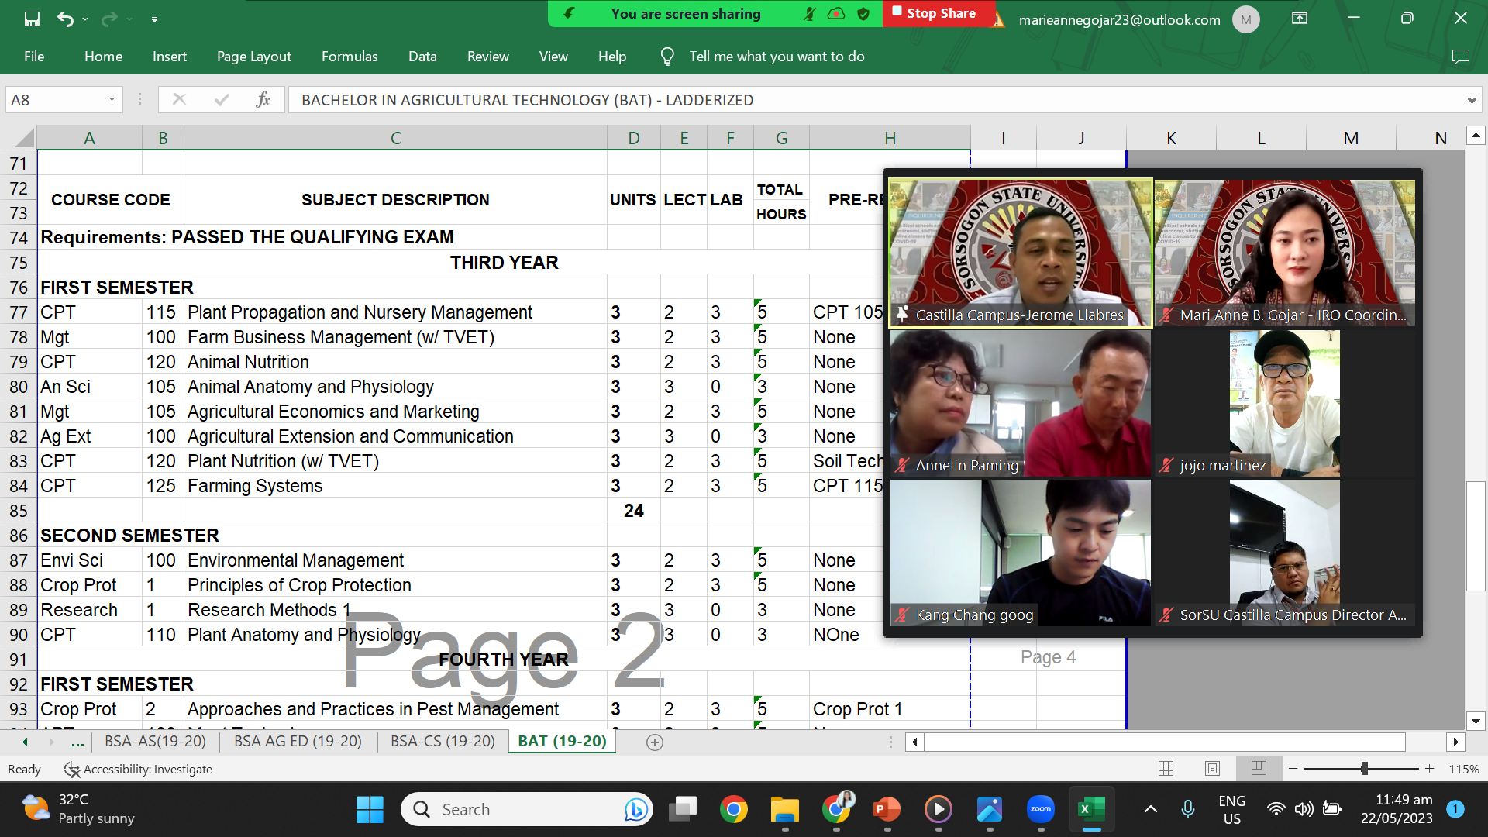Expand the Name Box dropdown arrow
The image size is (1488, 837).
tap(112, 99)
